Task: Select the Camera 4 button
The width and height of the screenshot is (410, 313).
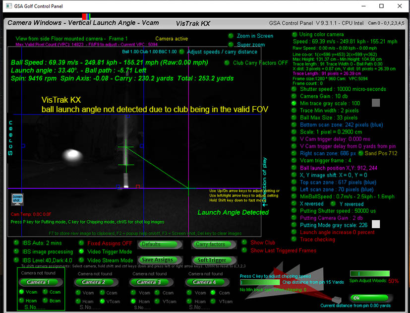Action: 207,282
